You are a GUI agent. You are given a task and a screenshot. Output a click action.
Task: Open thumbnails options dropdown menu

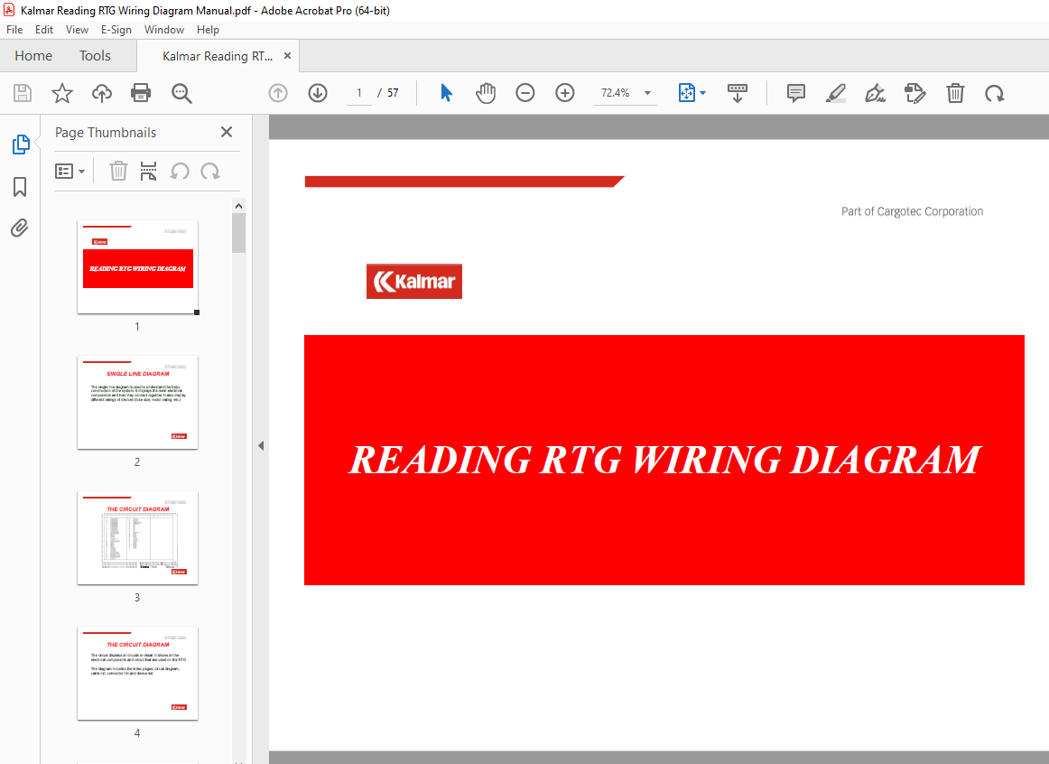(x=70, y=172)
